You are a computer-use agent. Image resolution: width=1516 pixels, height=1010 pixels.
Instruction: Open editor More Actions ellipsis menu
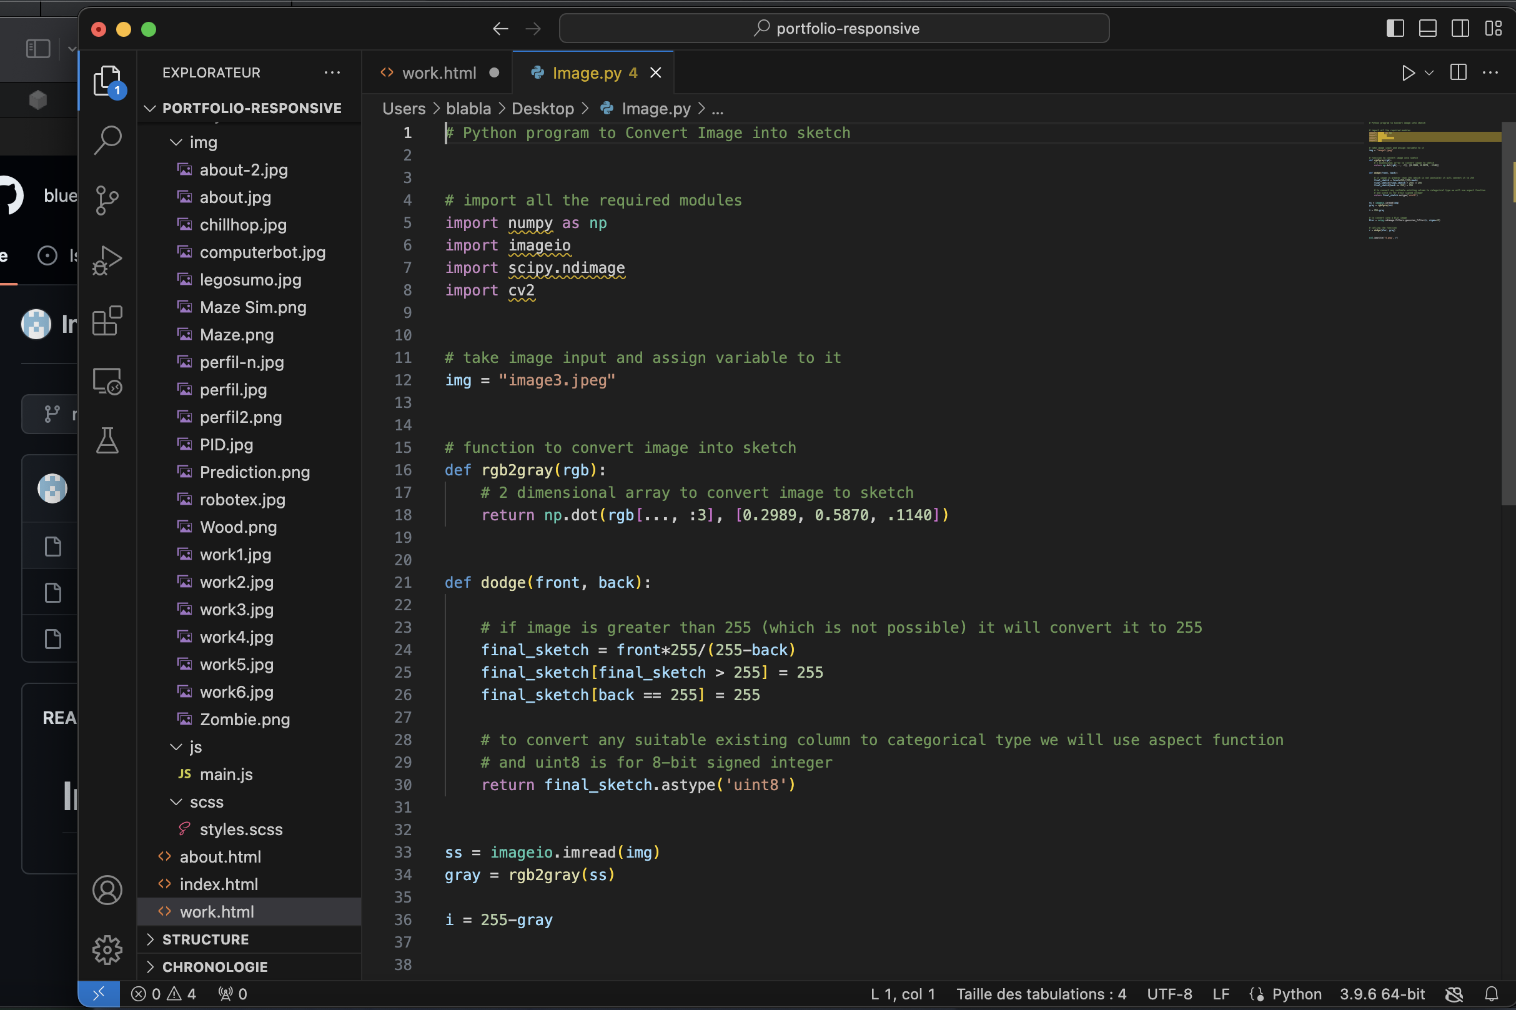[x=1490, y=73]
